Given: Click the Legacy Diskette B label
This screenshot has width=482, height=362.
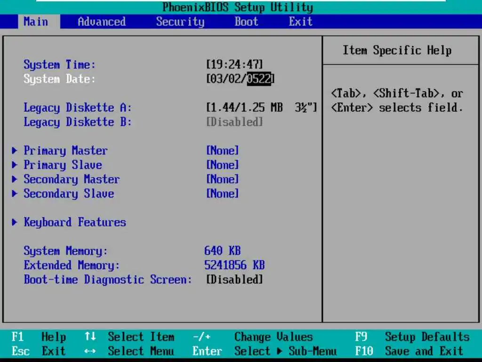Looking at the screenshot, I should [x=78, y=122].
